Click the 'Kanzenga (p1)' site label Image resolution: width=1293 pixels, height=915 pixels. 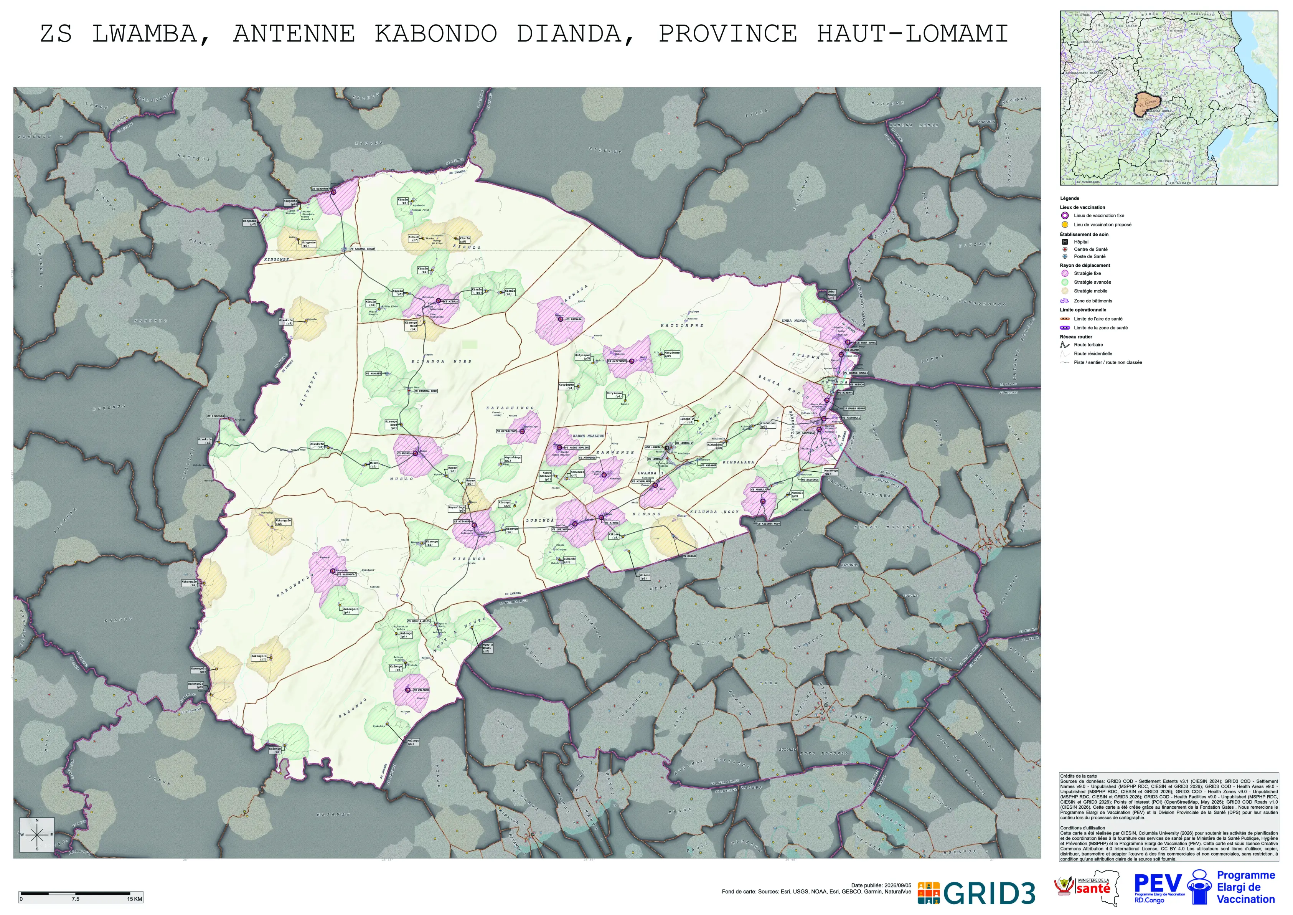click(831, 473)
